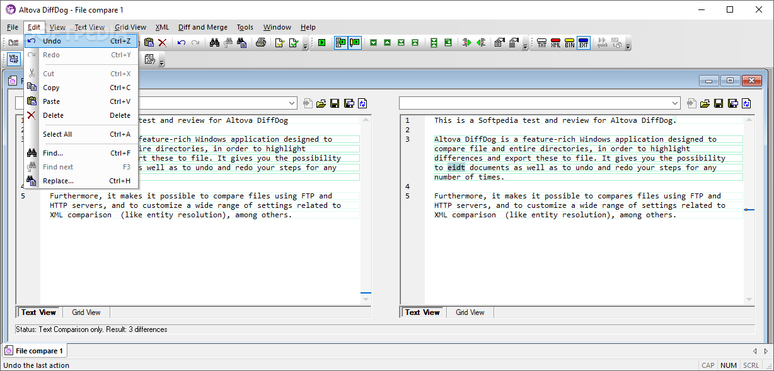Jump to the last difference icon
Screen dimensions: 774x371
[401, 42]
